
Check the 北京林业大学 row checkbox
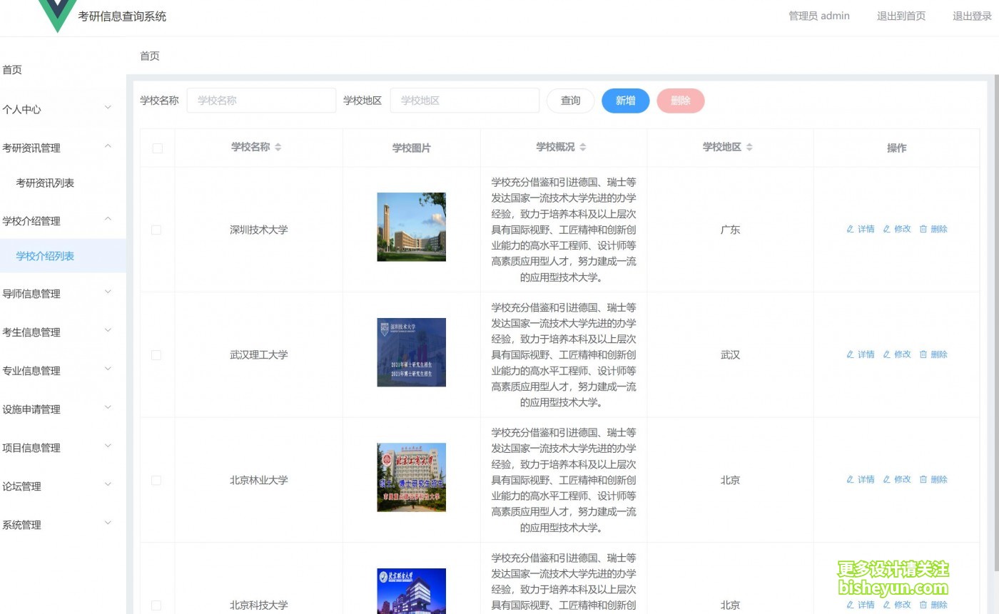point(156,480)
